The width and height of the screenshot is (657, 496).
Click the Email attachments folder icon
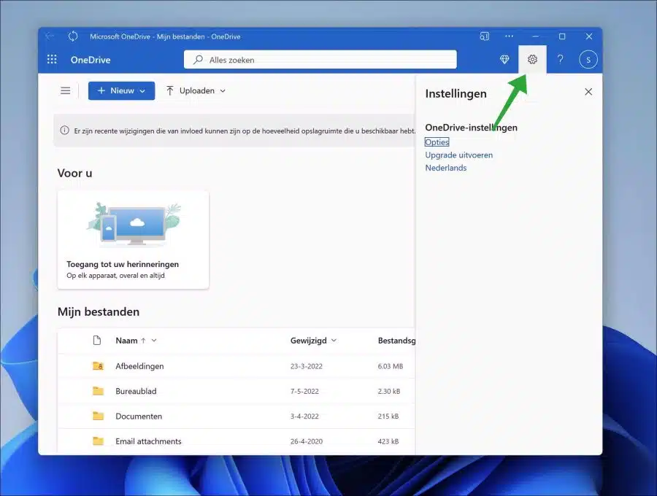tap(98, 441)
